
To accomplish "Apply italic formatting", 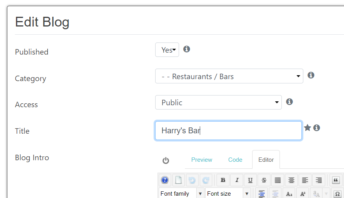I will coord(237,180).
